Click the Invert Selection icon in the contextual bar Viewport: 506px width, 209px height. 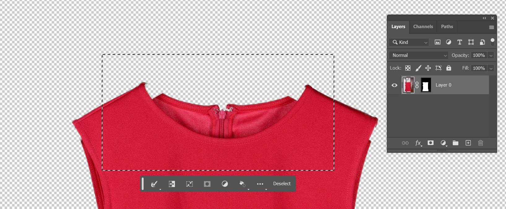point(172,184)
